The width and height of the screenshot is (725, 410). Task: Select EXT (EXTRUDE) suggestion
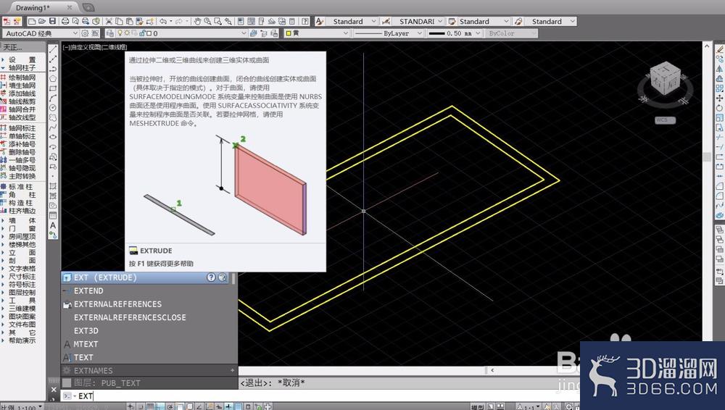146,277
